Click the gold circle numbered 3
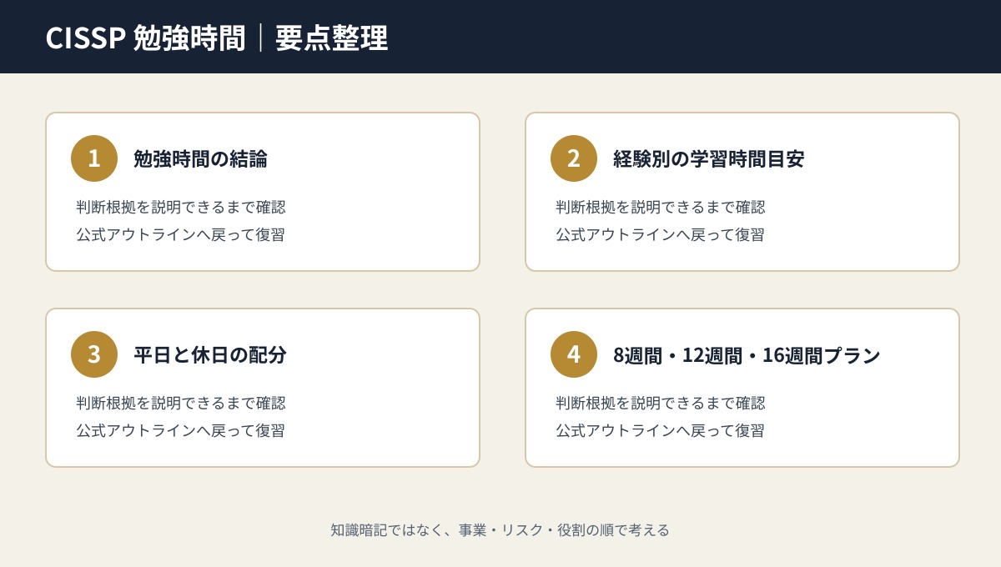The height and width of the screenshot is (567, 1001). 94,354
